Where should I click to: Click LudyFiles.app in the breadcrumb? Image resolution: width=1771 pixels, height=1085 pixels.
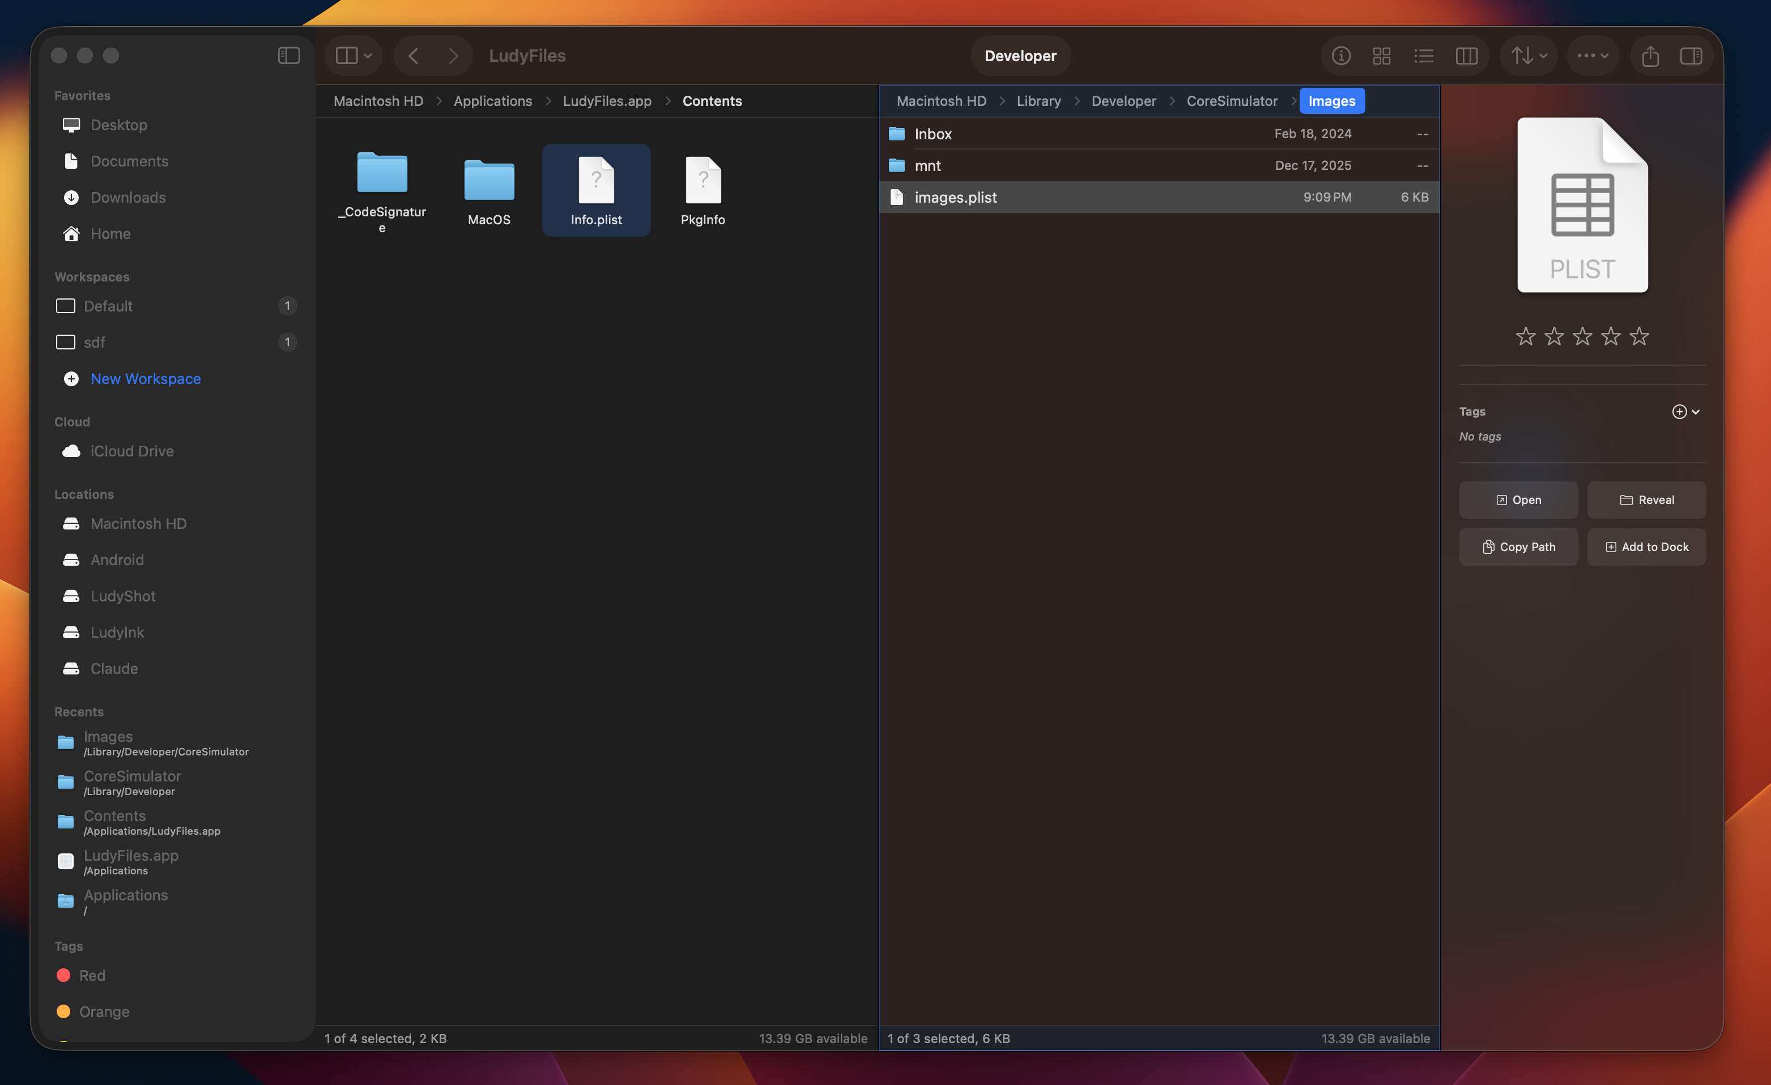[x=607, y=101]
